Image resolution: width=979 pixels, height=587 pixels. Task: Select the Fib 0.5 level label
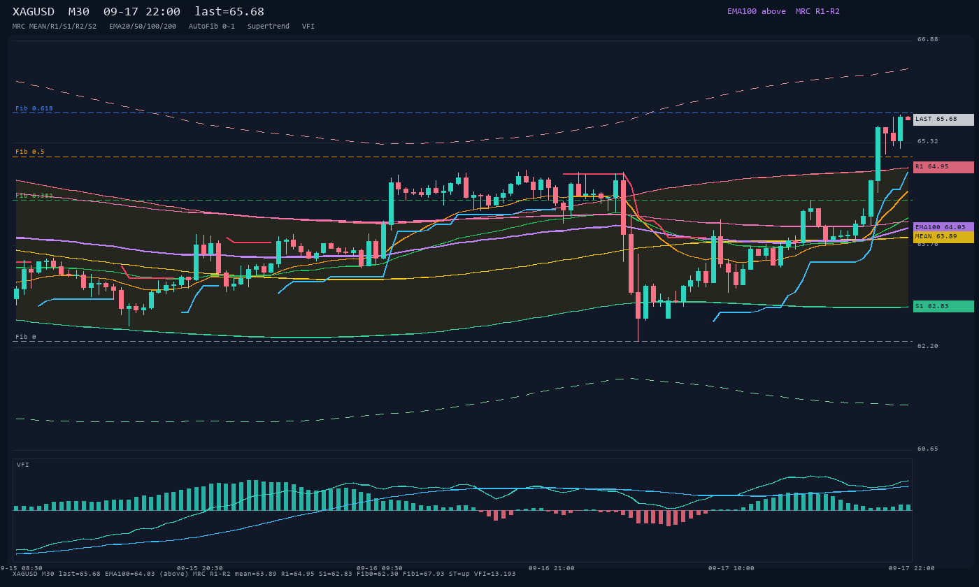[30, 152]
